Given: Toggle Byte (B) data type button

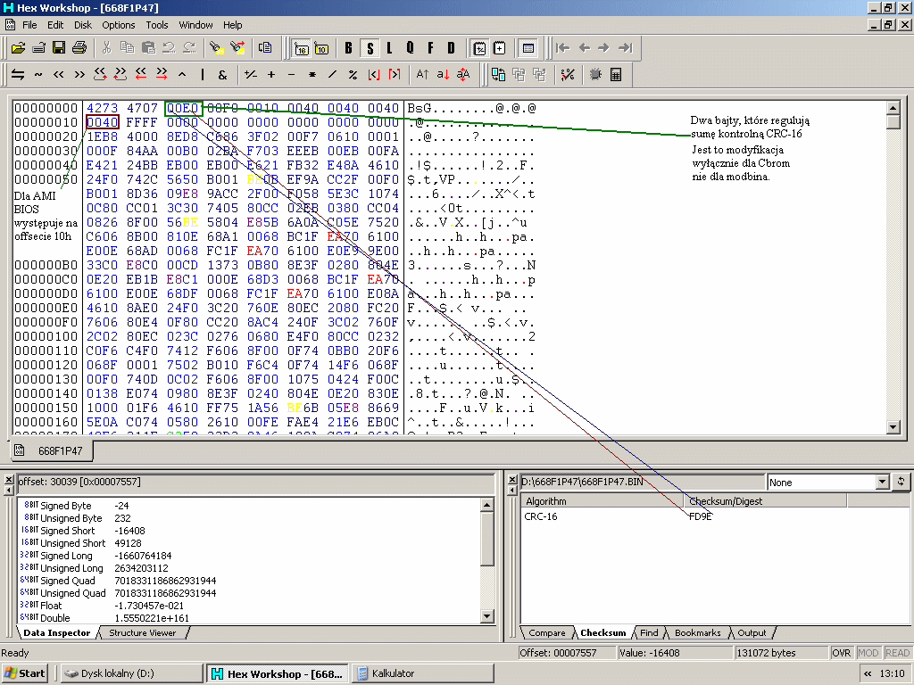Looking at the screenshot, I should [x=348, y=47].
